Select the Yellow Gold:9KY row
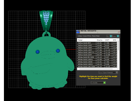135x101 pixels. 97,43
